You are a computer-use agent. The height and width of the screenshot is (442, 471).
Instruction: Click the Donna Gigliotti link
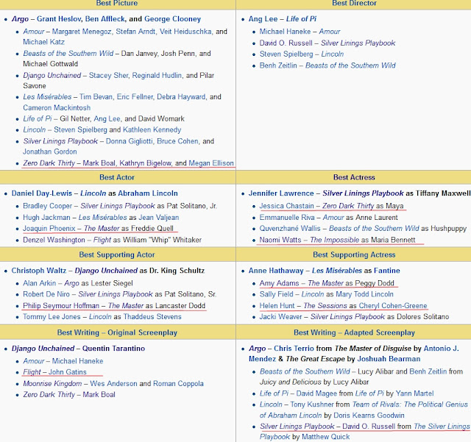point(130,141)
